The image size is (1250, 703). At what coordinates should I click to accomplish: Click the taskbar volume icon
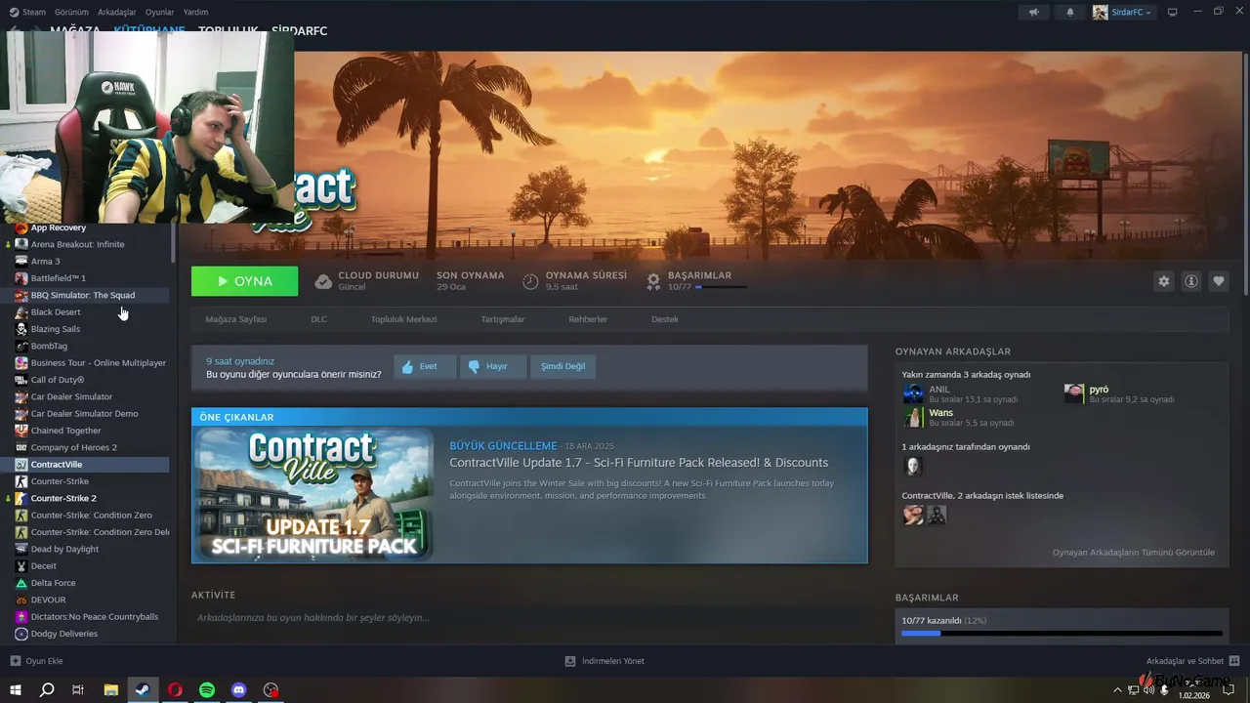point(1147,689)
